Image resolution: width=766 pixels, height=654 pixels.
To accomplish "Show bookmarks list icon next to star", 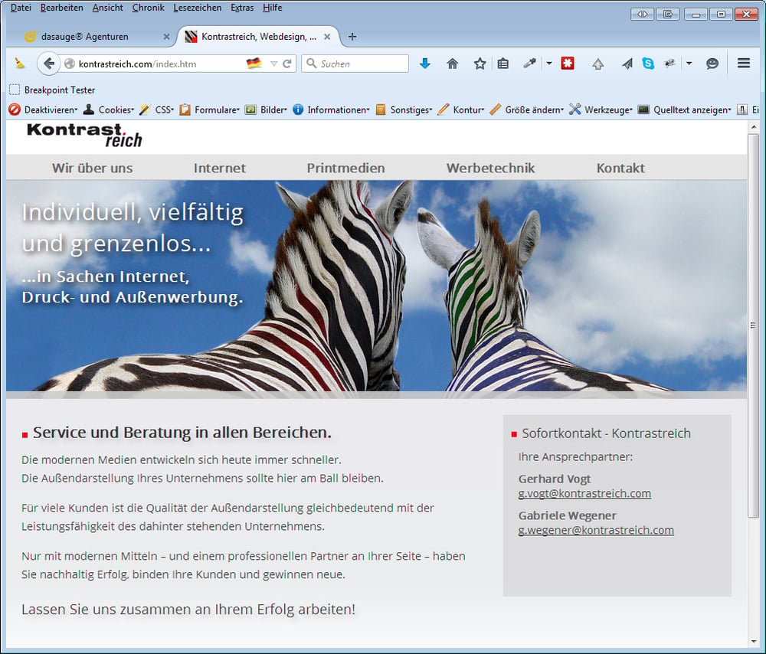I will 503,64.
